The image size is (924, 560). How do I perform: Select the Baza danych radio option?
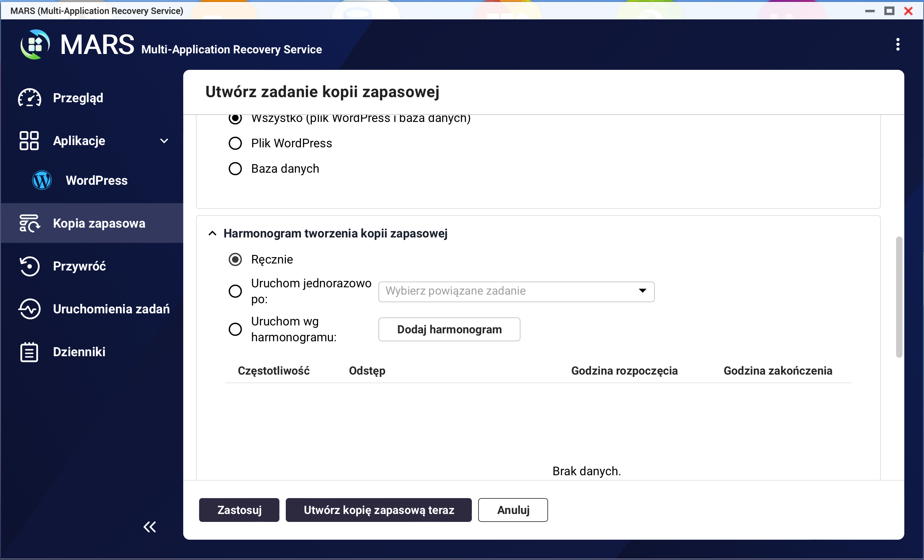click(x=235, y=169)
